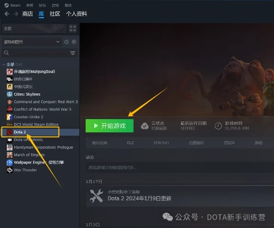
Task: Select Handyman Corporation: Prologue
Action: pyautogui.click(x=43, y=147)
